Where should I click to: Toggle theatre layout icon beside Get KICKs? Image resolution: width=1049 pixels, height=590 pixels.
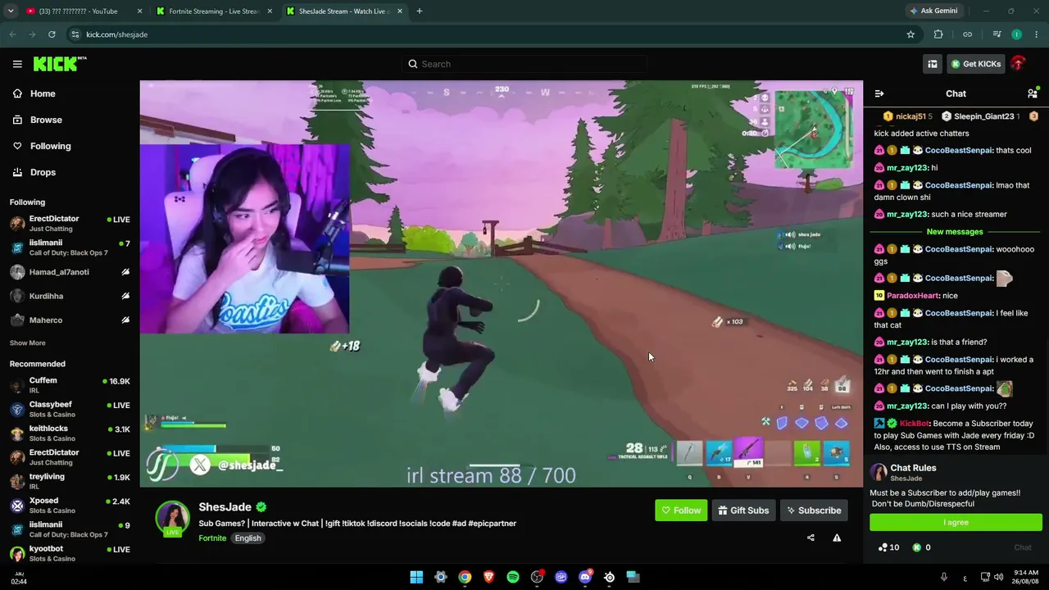[x=933, y=64]
